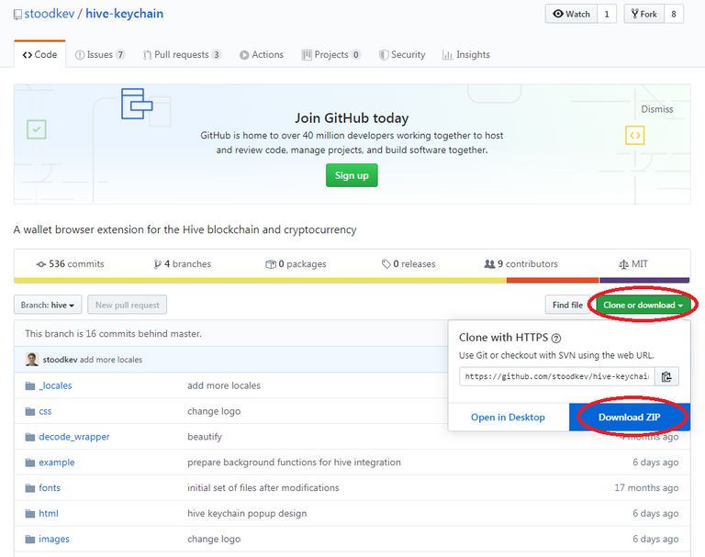Open the decode_wrapper folder
Screen dimensions: 705x557
pos(74,437)
